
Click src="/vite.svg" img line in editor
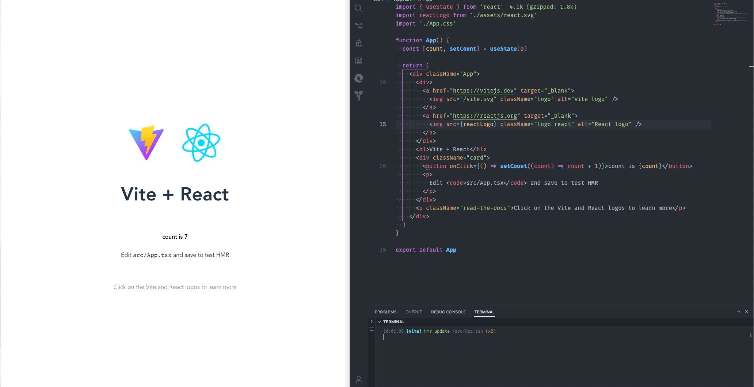point(523,99)
